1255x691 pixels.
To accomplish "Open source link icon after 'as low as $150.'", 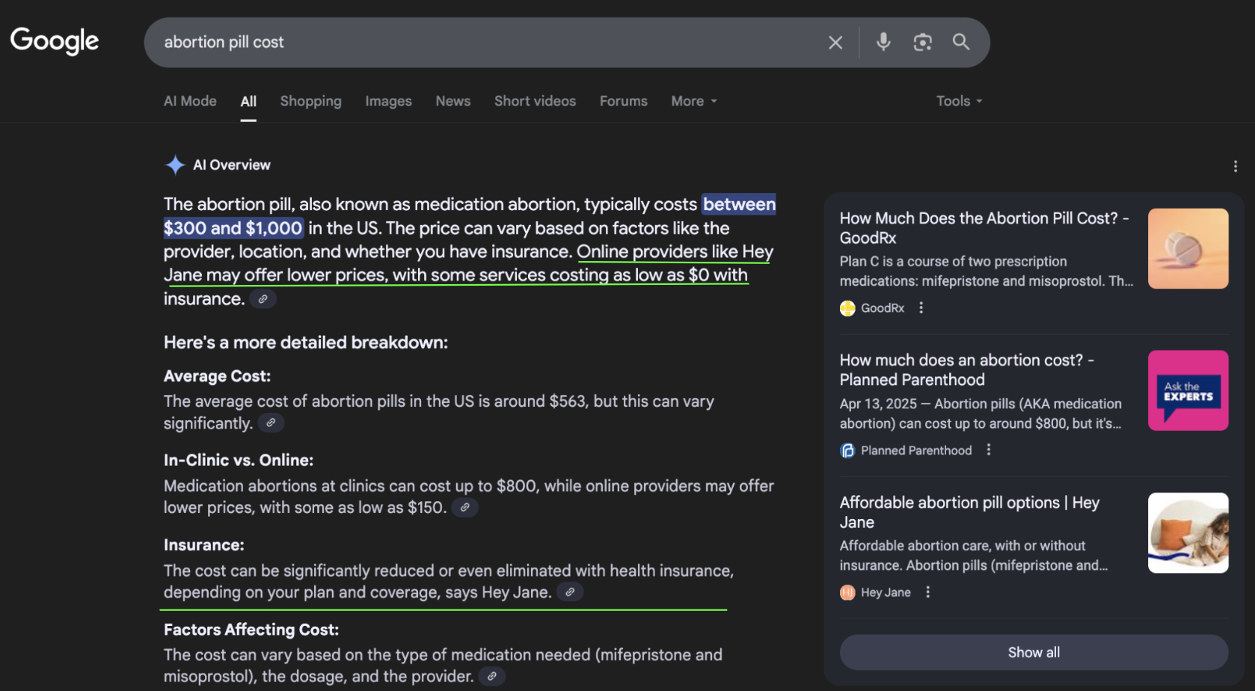I will click(x=464, y=508).
